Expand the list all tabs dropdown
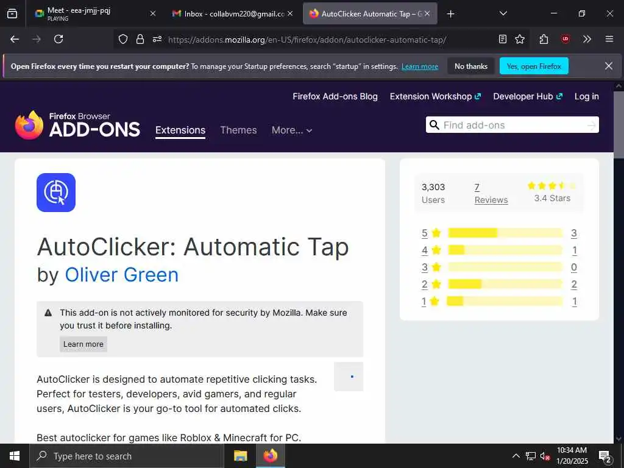Viewport: 624px width, 468px height. 503,13
